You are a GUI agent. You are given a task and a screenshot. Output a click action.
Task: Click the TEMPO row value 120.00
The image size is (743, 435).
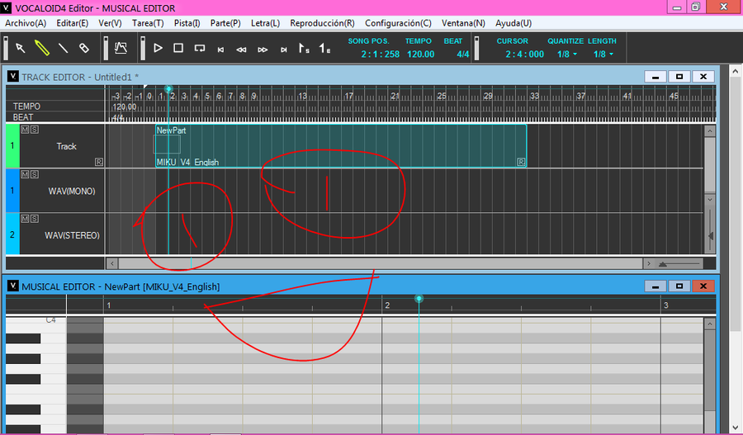[x=124, y=106]
